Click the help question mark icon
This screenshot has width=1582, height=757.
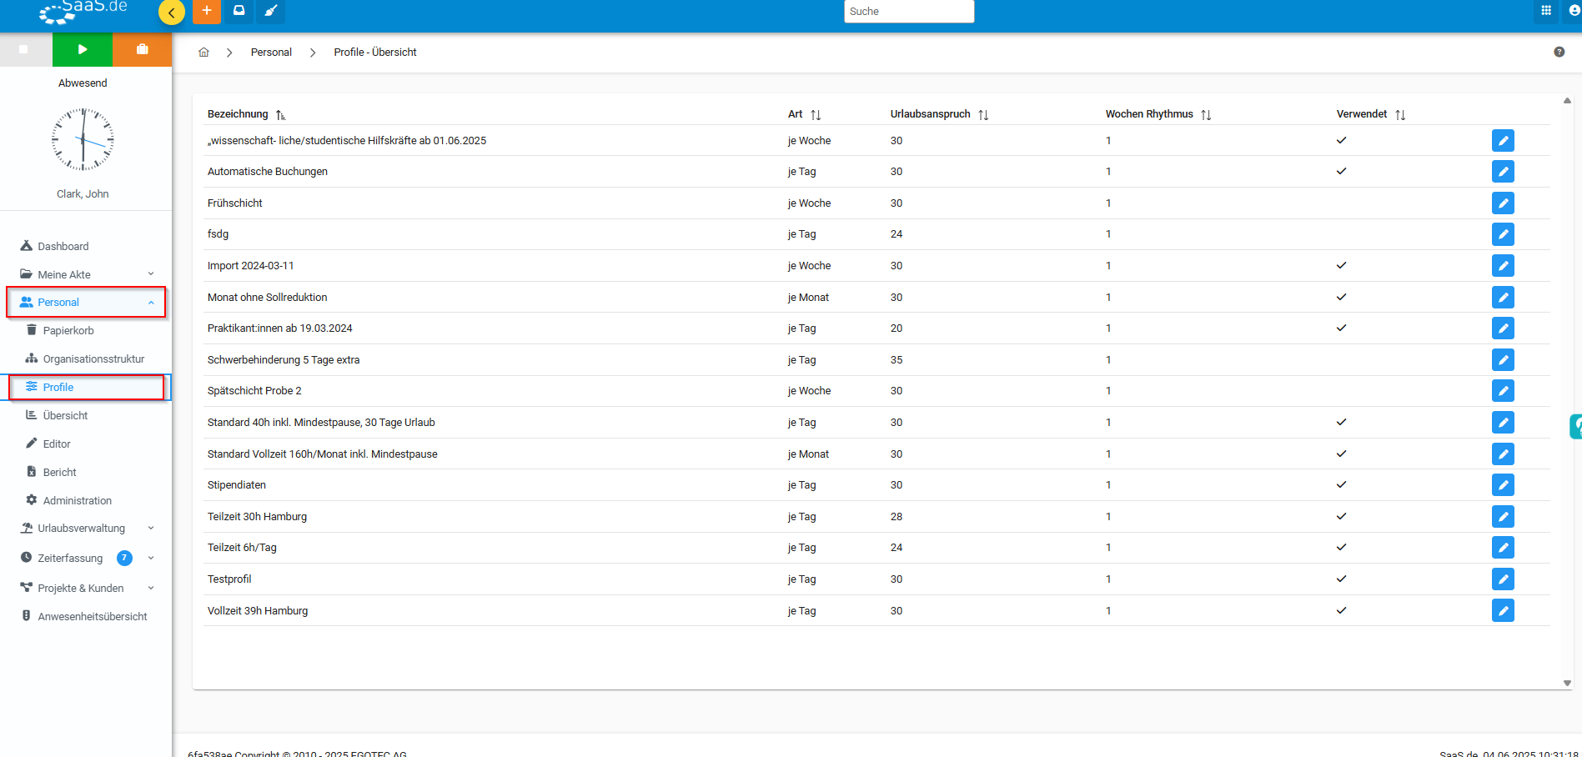1559,52
